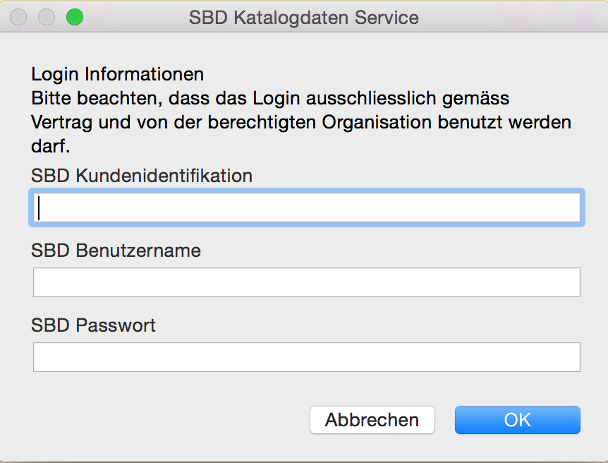608x463 pixels.
Task: Click the "Login Informationen" heading
Action: click(118, 73)
